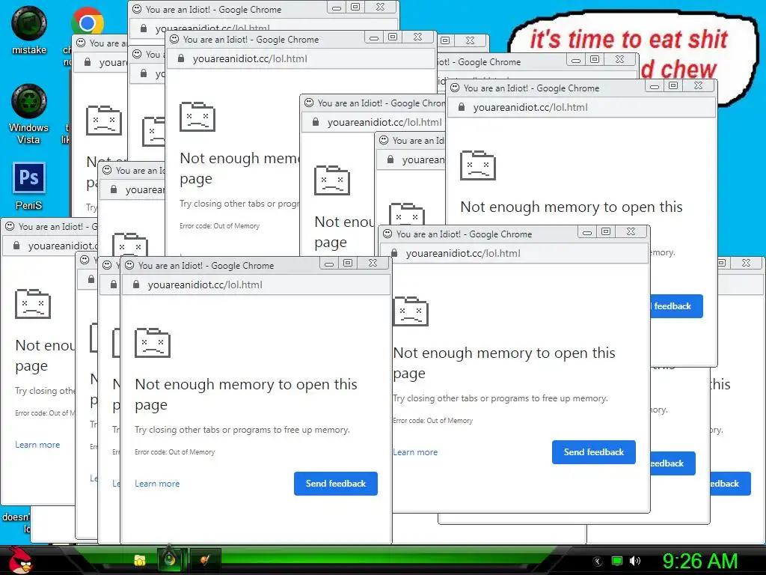Click "Error code: Out of Memory" in the bottom-left front window
Screen dimensions: 766x575
point(175,452)
